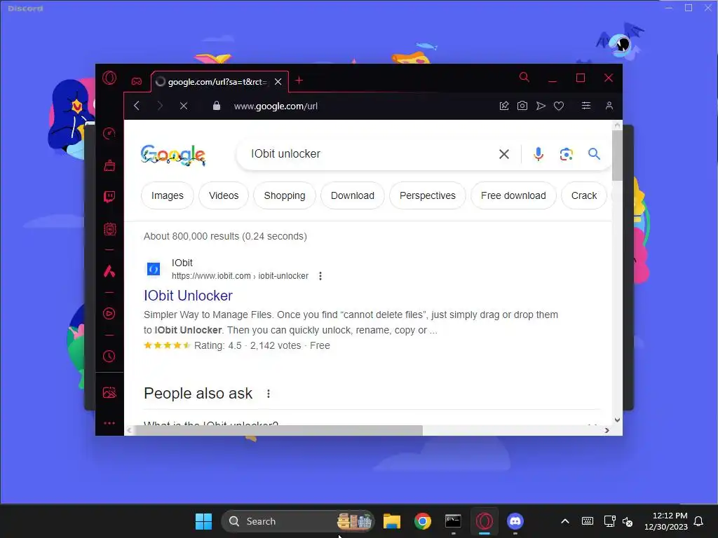Open the Player icon in sidebar
The height and width of the screenshot is (538, 718).
click(109, 313)
